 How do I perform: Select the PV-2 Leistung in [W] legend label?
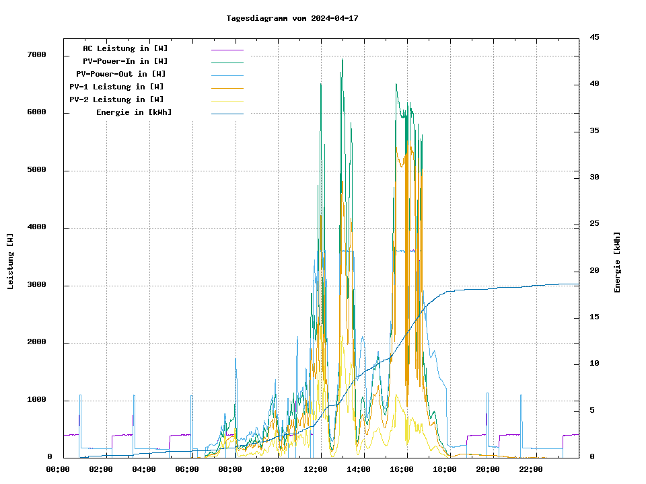click(x=116, y=100)
